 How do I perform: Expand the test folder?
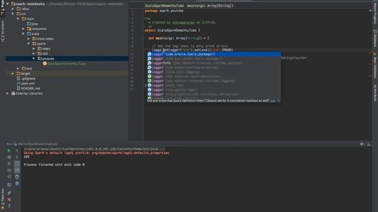[18, 68]
